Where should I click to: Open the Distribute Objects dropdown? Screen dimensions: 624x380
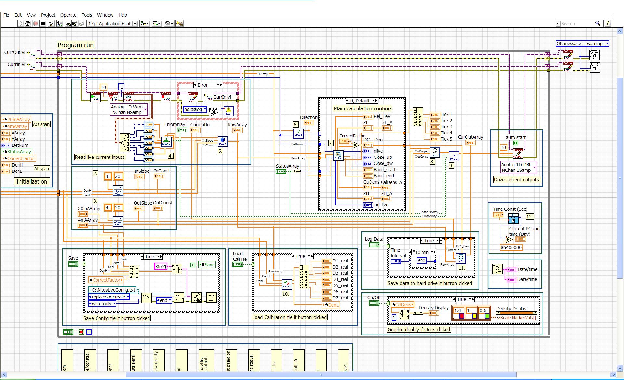click(x=157, y=23)
